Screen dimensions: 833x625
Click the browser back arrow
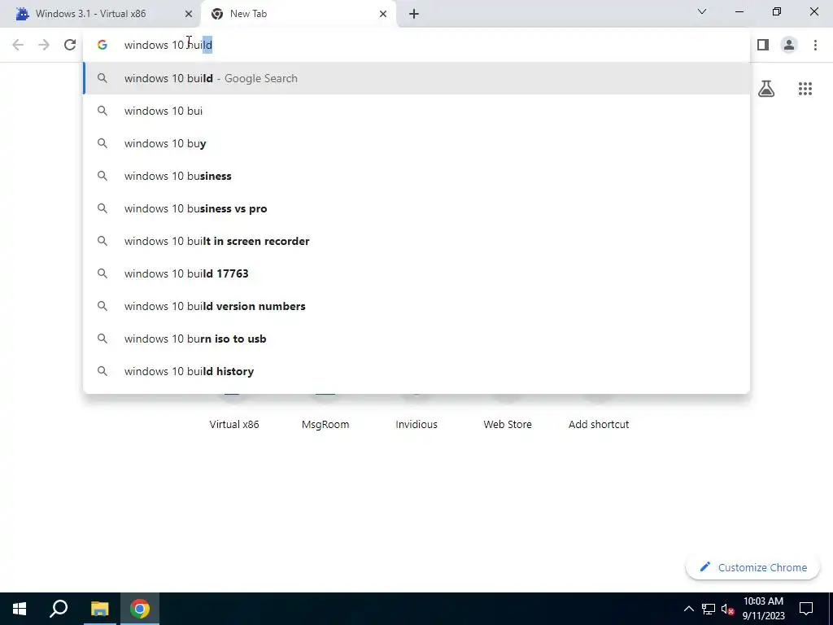(x=18, y=45)
